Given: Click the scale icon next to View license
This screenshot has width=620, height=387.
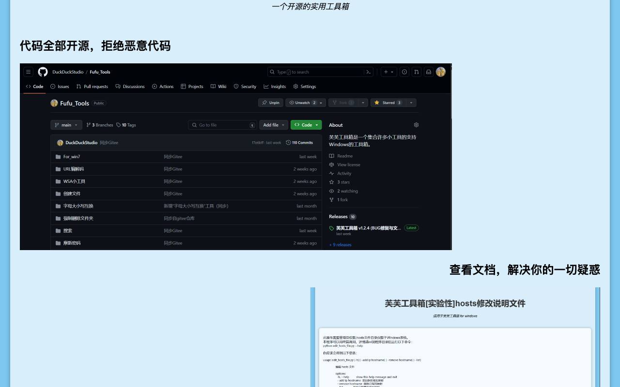Looking at the screenshot, I should 332,165.
